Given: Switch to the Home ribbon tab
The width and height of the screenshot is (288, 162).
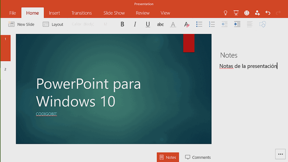Looking at the screenshot, I should (33, 13).
